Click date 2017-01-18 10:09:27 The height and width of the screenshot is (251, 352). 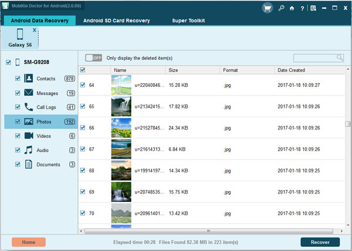[x=299, y=85]
